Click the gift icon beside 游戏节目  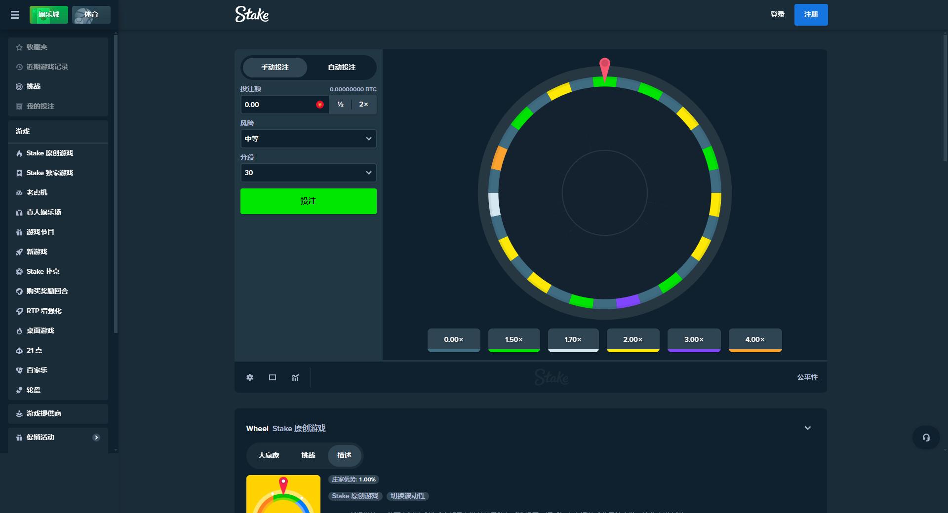tap(19, 232)
